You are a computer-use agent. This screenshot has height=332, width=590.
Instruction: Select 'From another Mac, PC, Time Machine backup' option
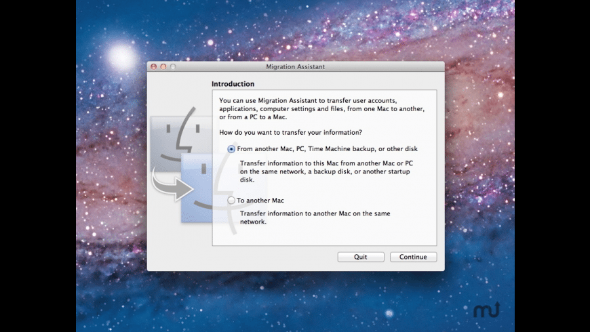[231, 149]
